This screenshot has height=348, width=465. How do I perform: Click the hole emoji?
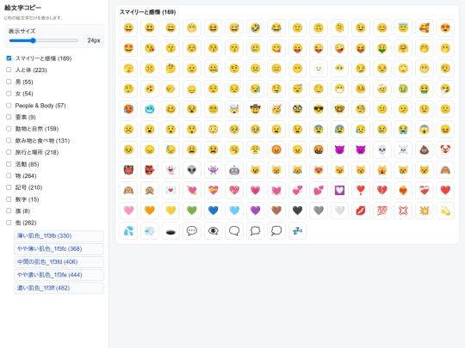point(170,230)
